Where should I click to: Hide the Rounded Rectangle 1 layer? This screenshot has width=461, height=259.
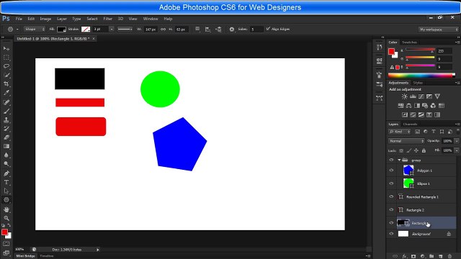pos(391,196)
